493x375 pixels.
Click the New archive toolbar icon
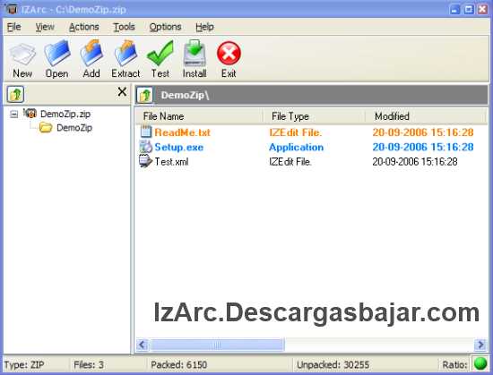(x=22, y=54)
